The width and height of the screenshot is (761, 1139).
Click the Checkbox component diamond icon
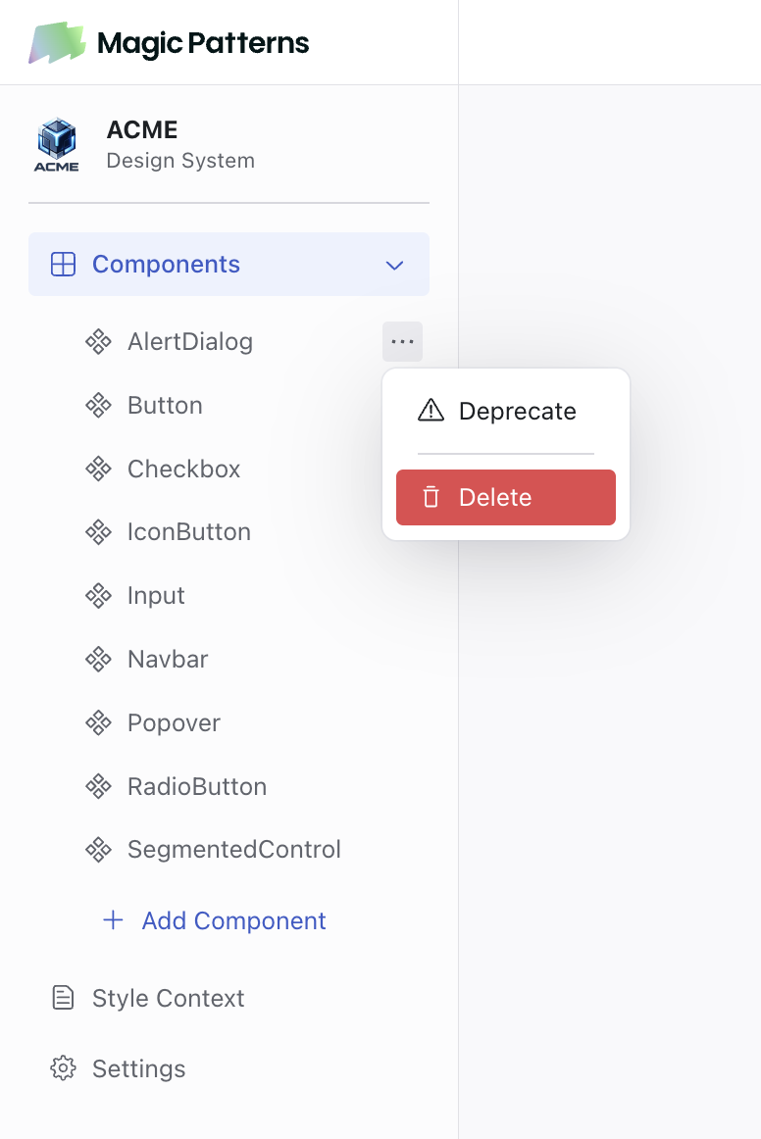point(98,470)
